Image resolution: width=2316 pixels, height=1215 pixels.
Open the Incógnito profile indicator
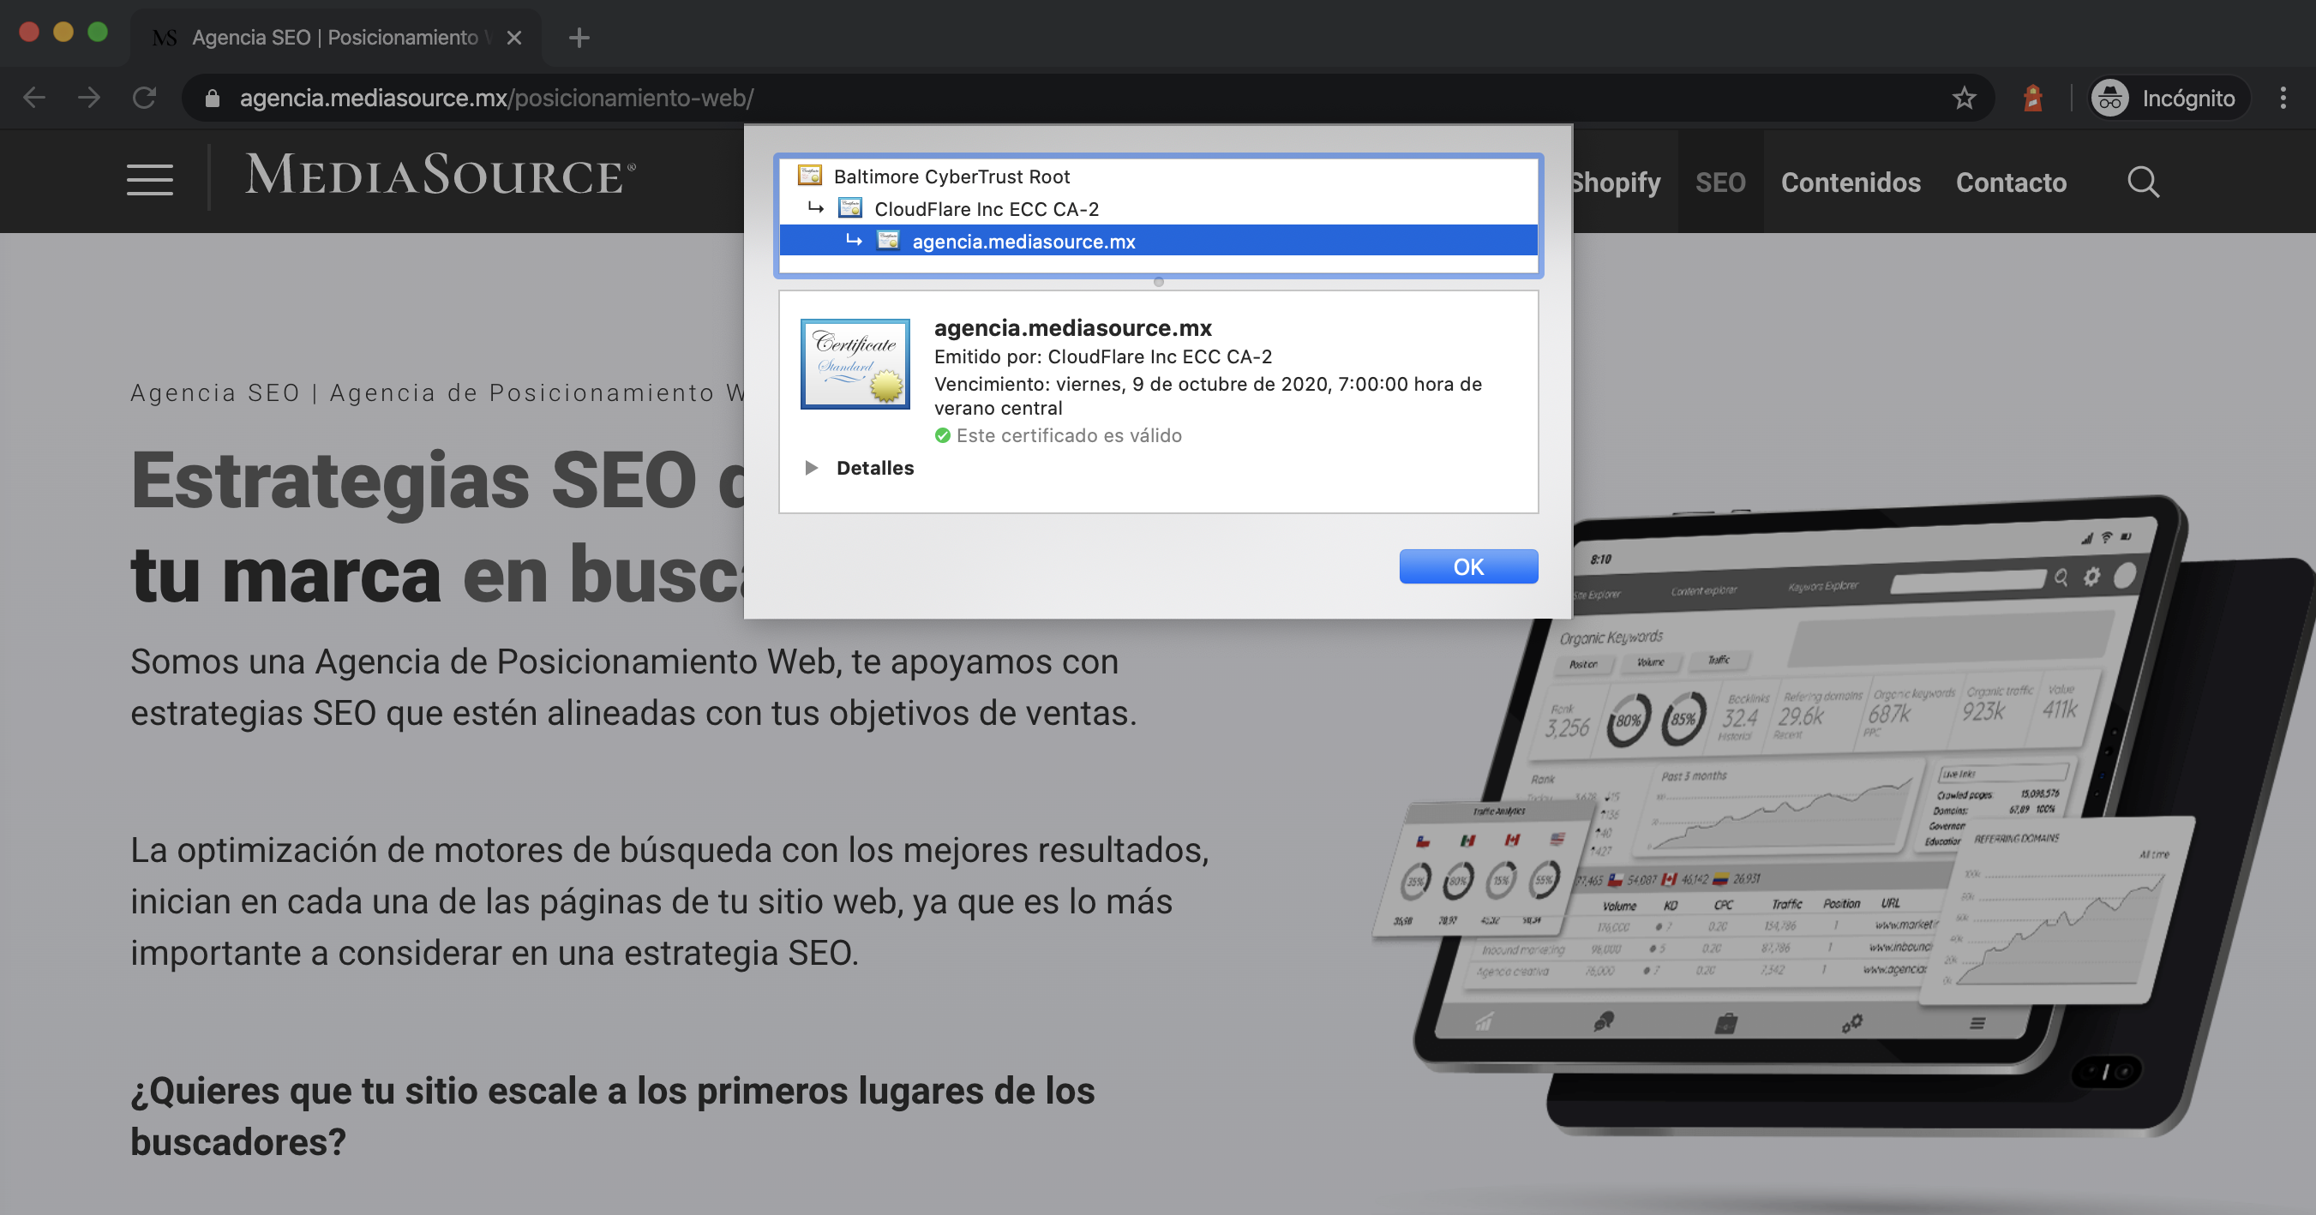tap(2168, 98)
